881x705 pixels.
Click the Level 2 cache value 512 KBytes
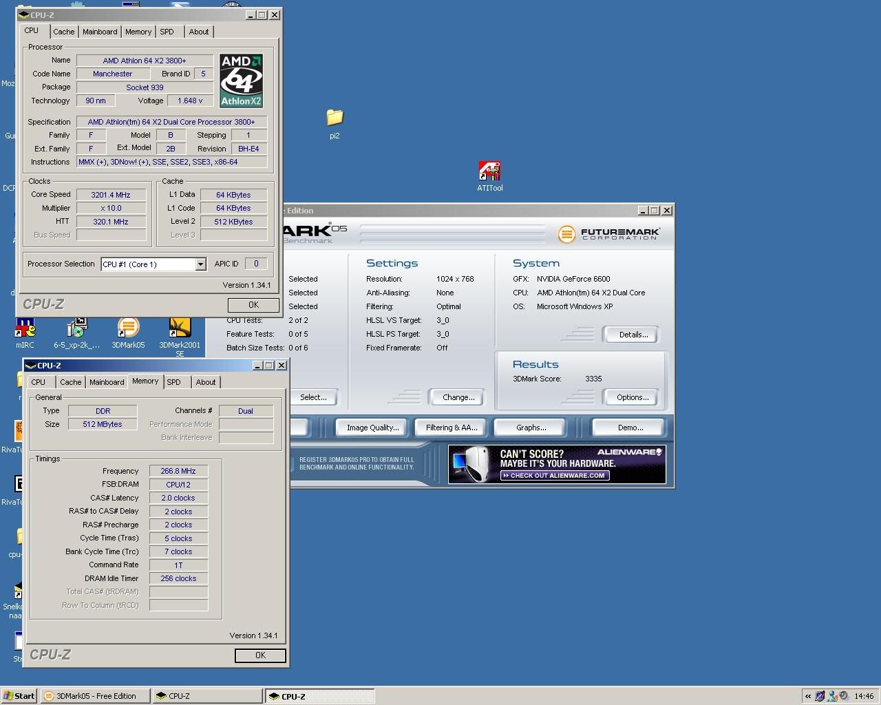coord(233,222)
